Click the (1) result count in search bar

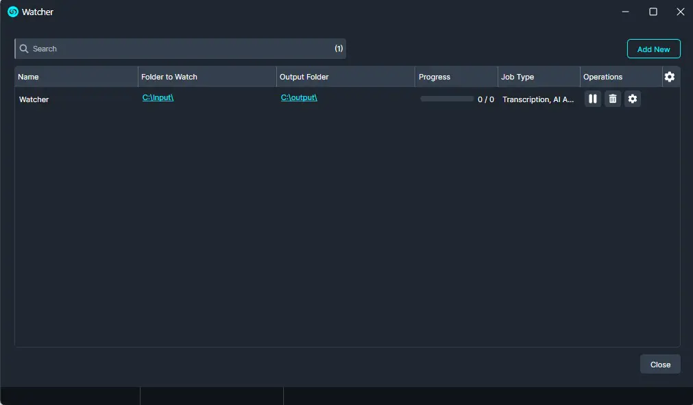click(339, 49)
